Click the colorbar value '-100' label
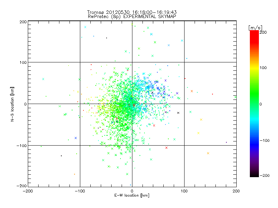Viewport: 278px width, 208px height. pos(264,141)
